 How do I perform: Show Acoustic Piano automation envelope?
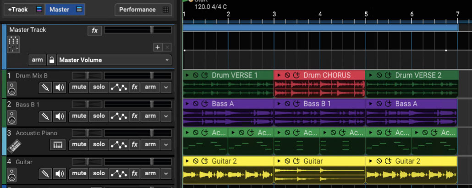click(119, 145)
